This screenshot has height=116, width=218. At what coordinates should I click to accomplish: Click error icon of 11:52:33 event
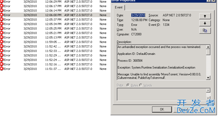pos(2,51)
